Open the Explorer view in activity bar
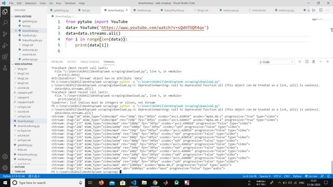 coord(5,11)
